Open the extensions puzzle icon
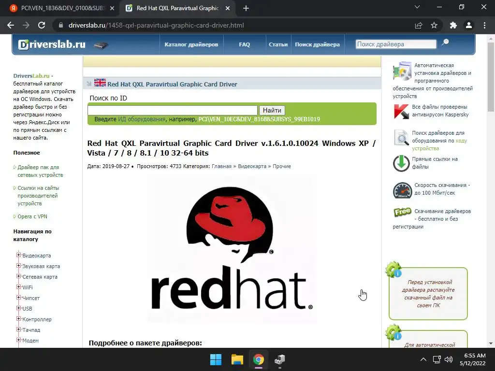Image resolution: width=495 pixels, height=371 pixels. 453,25
